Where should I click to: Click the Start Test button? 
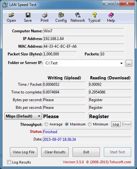pos(118,152)
